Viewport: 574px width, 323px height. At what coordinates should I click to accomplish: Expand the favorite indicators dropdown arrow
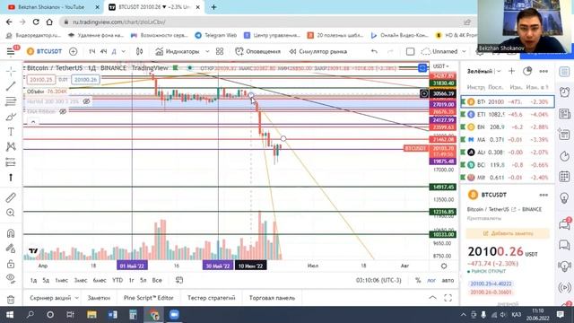pyautogui.click(x=207, y=52)
